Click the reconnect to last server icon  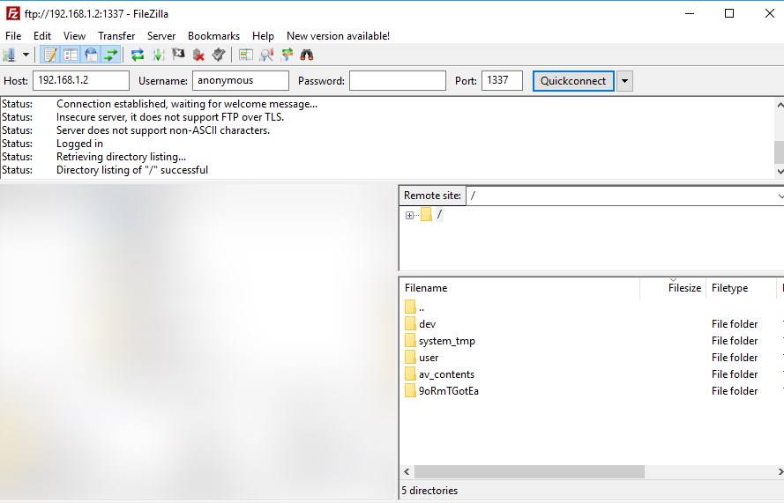219,55
